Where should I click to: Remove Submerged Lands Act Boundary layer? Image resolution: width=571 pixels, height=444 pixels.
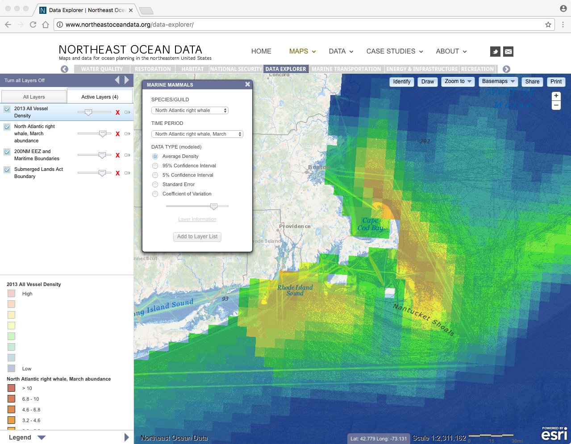point(118,173)
